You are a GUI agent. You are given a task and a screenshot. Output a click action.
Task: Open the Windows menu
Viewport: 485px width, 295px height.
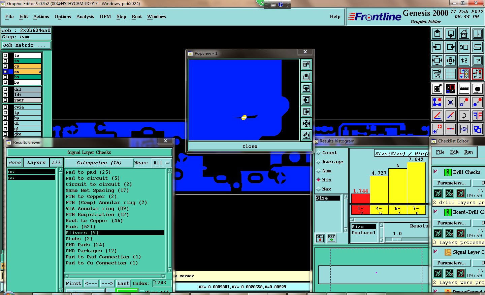click(156, 16)
